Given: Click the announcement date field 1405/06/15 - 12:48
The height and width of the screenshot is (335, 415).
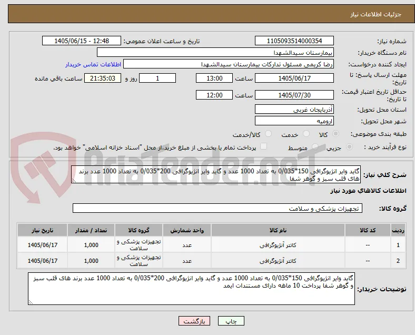Looking at the screenshot, I should click(x=82, y=41).
